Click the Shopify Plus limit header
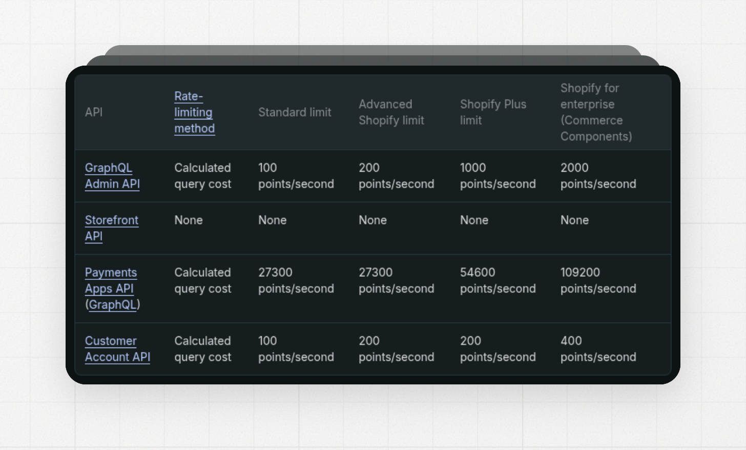Image resolution: width=746 pixels, height=450 pixels. (x=493, y=112)
